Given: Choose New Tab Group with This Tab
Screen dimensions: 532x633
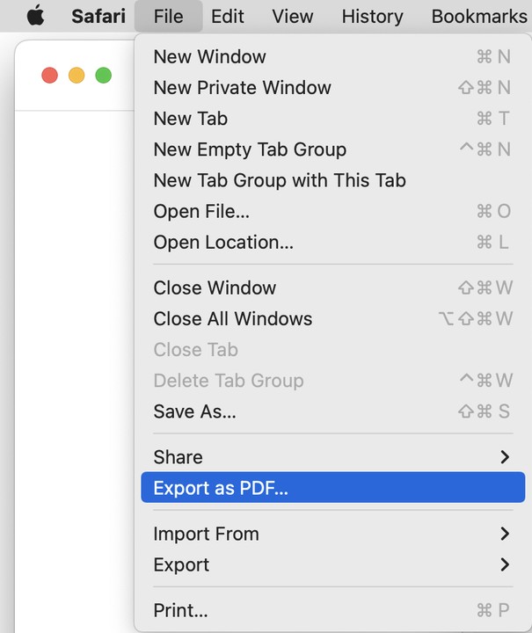Looking at the screenshot, I should tap(280, 180).
